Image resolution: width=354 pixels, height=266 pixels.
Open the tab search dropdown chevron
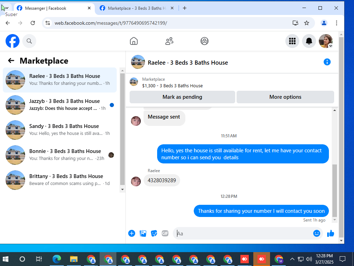(7, 8)
